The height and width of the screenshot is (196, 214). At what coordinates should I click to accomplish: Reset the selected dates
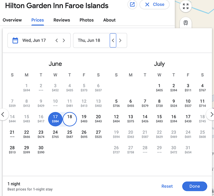pos(167,186)
